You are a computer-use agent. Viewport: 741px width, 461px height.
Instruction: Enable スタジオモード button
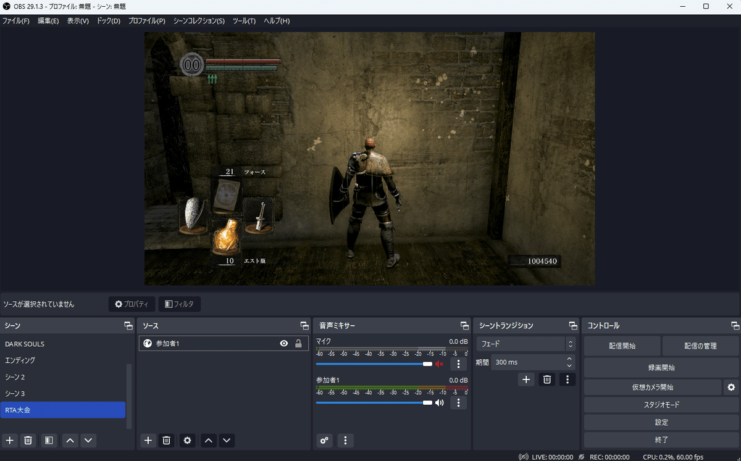tap(661, 405)
